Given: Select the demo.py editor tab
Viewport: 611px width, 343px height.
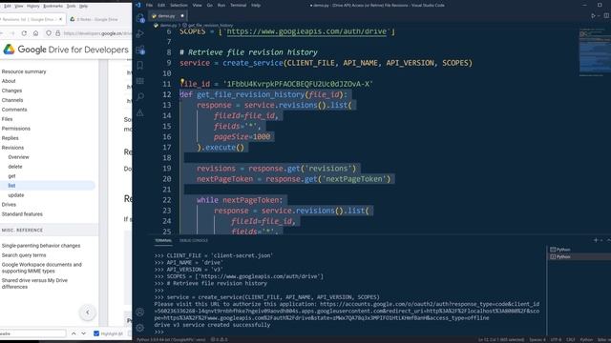Looking at the screenshot, I should [x=166, y=16].
